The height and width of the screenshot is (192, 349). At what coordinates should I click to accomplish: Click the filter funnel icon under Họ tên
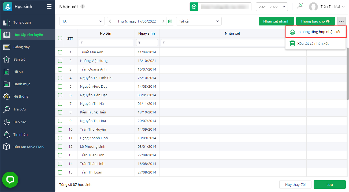click(82, 43)
